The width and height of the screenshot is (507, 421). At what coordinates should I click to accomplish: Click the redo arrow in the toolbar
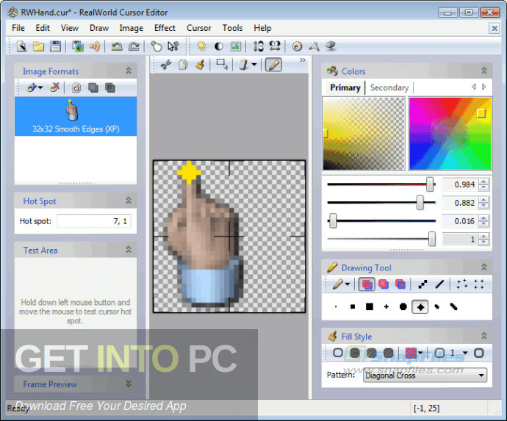tap(134, 46)
